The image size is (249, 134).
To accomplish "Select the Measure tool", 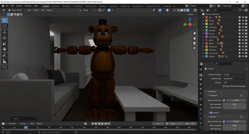I will click(x=5, y=61).
